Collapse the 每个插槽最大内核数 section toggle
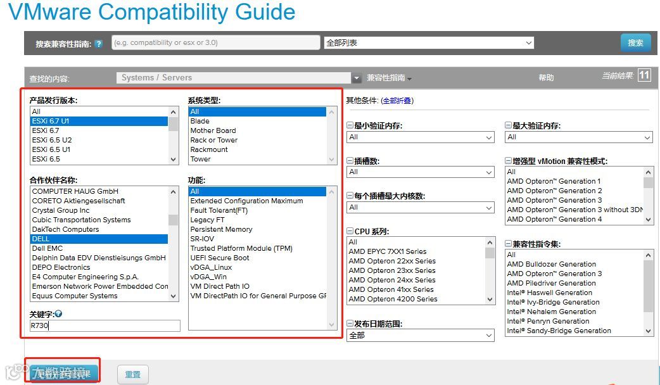This screenshot has height=385, width=660. [350, 196]
